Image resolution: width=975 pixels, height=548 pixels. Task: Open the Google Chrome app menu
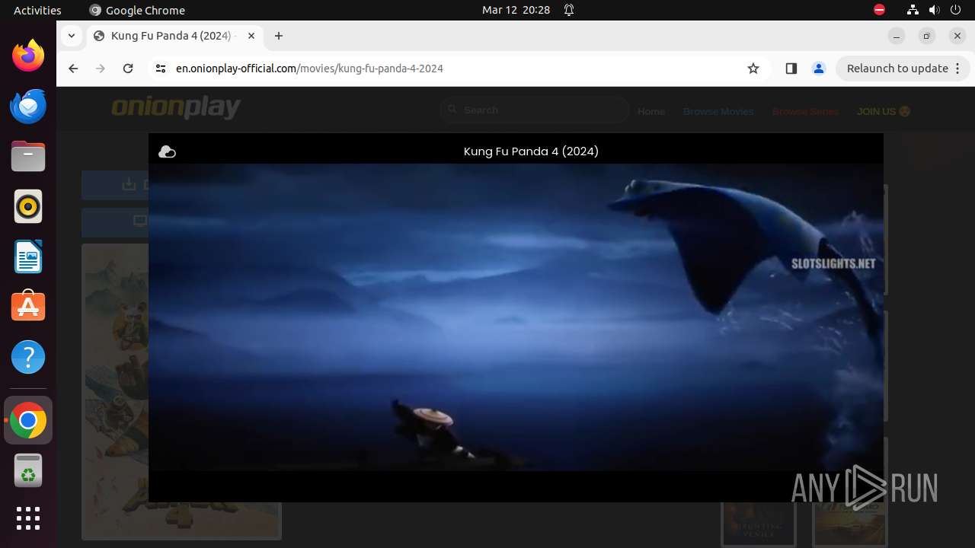137,10
